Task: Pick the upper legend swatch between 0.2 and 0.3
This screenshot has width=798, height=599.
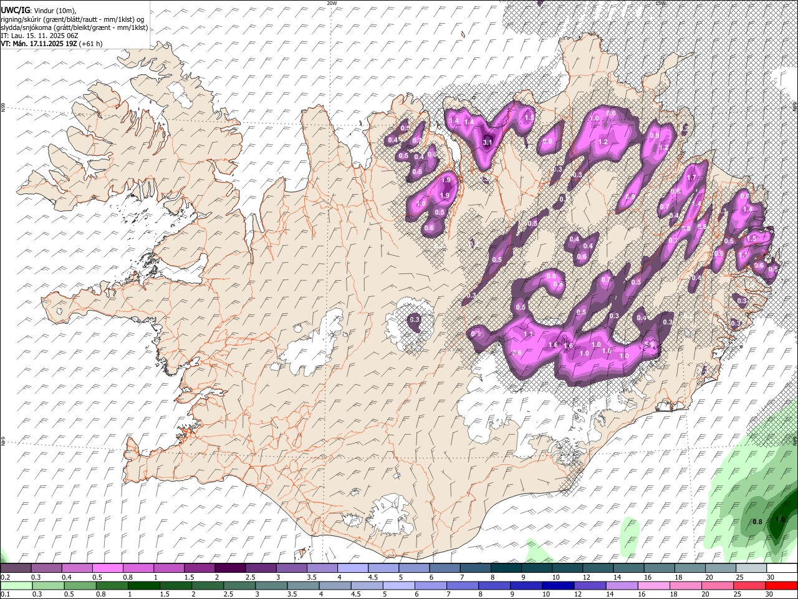Action: [16, 568]
